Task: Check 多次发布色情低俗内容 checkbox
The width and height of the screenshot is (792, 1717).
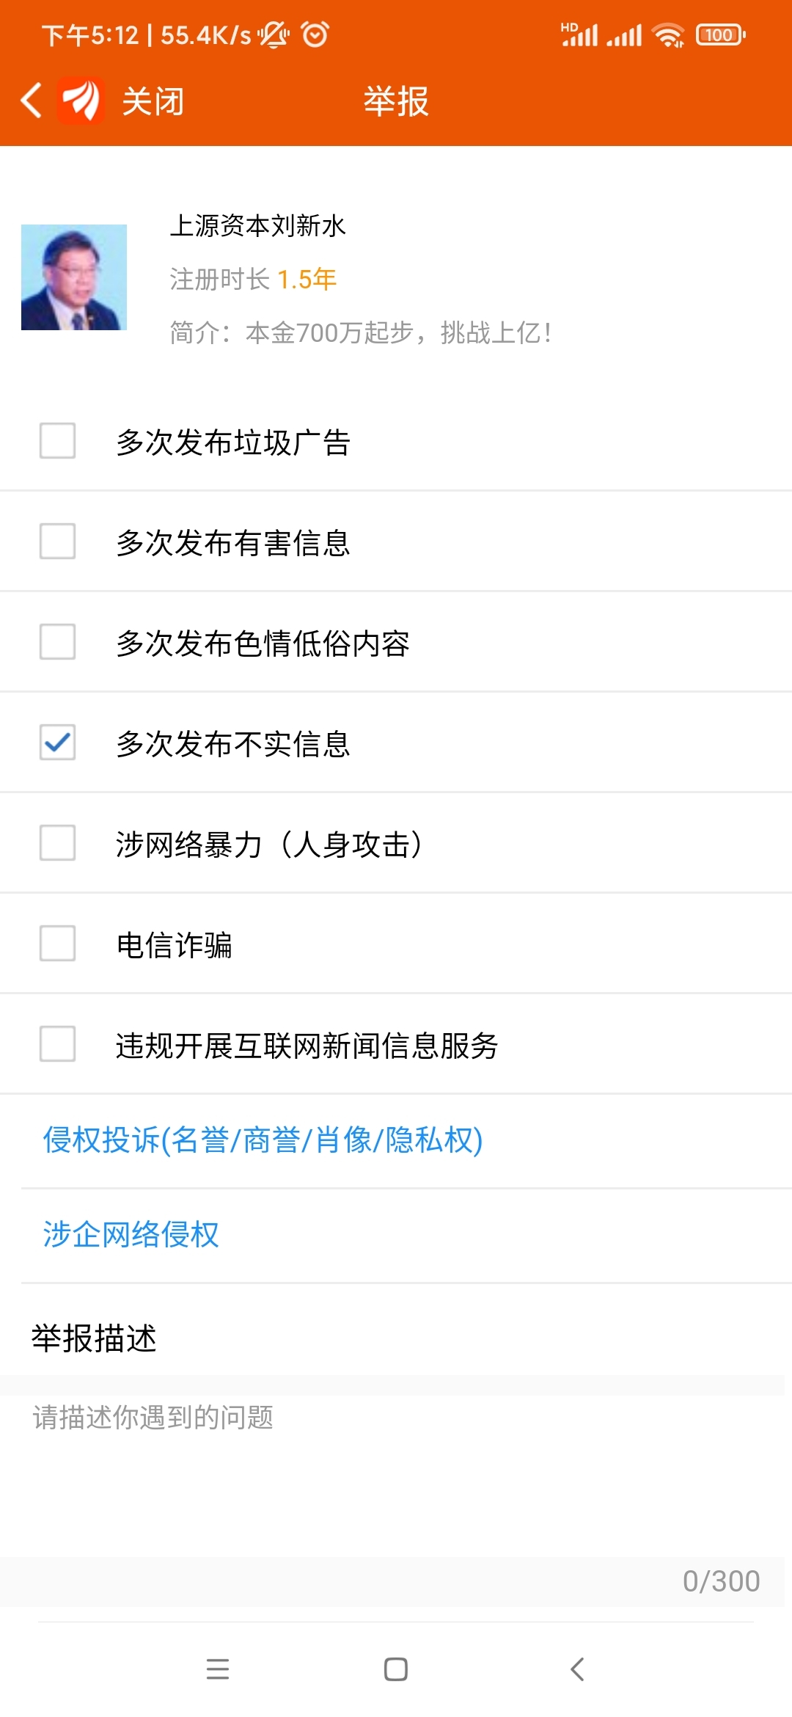Action: 57,641
